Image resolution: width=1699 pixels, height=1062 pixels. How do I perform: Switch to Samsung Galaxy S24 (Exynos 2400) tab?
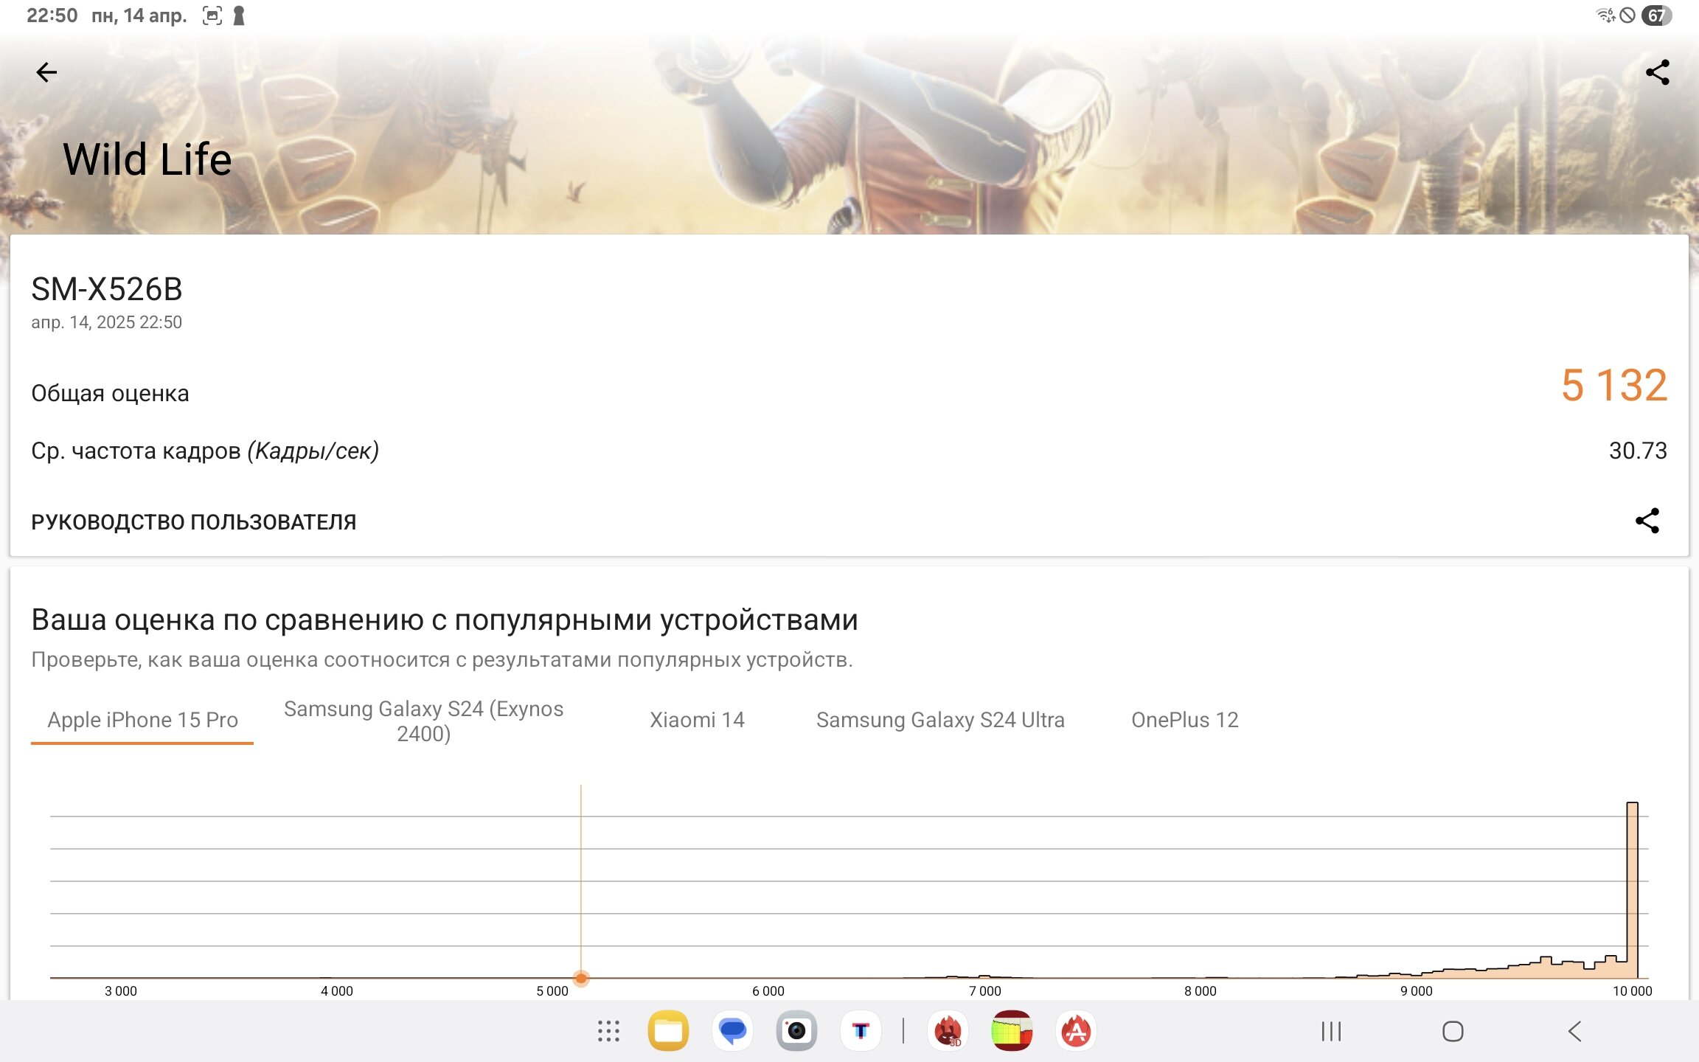[x=423, y=721]
